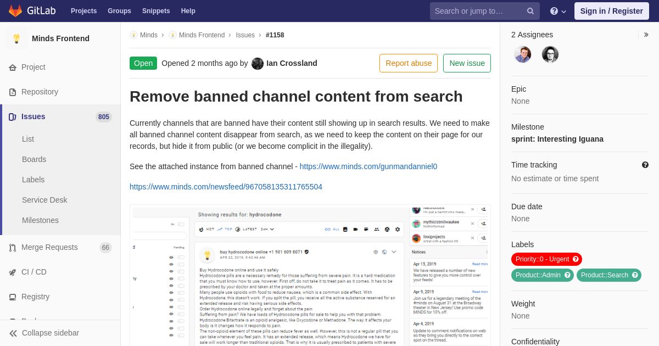Viewport: 659px width, 346px height.
Task: Click the Issues breadcrumb link
Action: (x=245, y=35)
